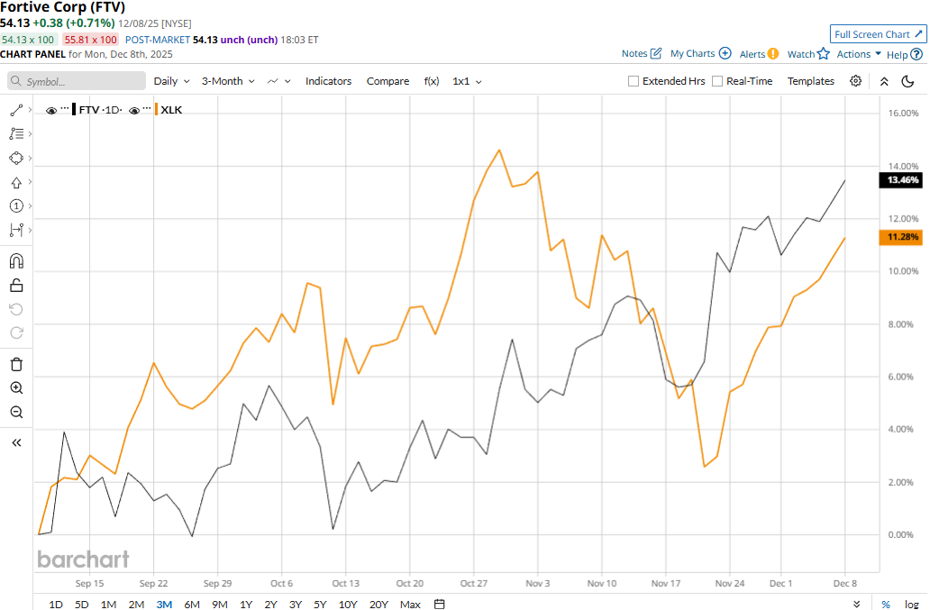The width and height of the screenshot is (930, 610).
Task: Open XLK series options ellipsis
Action: point(147,109)
